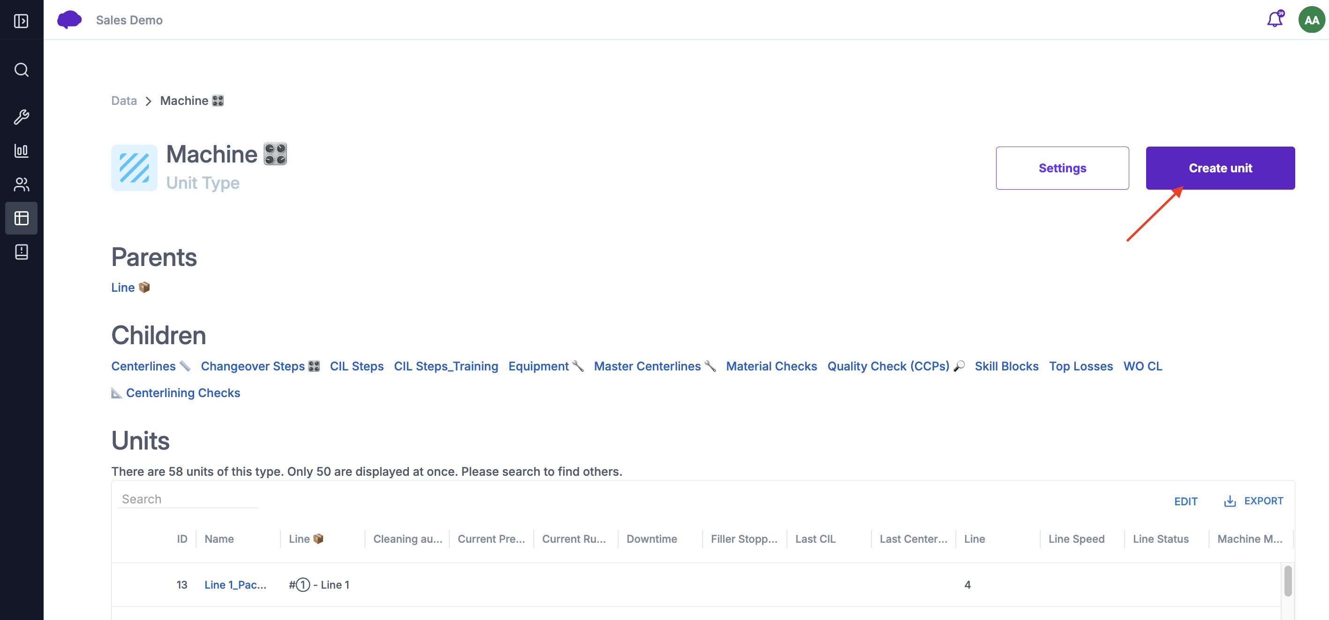Click the Name column header

219,539
